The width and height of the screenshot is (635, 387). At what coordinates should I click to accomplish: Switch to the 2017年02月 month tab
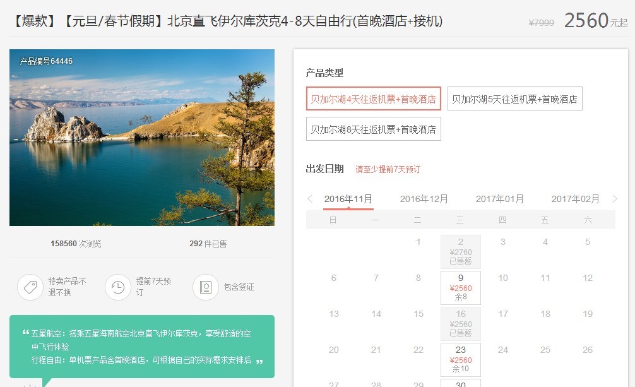click(575, 199)
